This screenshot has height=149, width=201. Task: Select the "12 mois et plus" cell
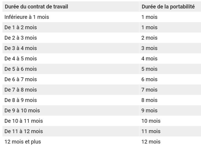23,142
